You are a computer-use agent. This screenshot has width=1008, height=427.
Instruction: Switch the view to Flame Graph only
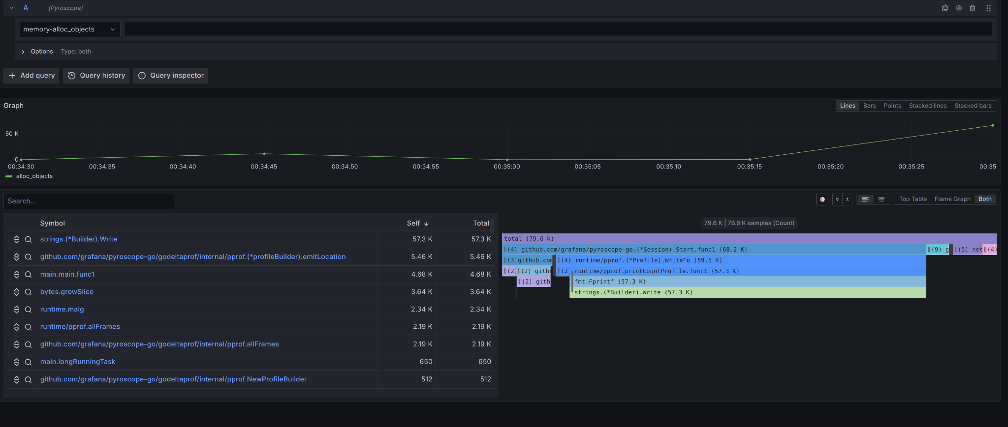point(952,199)
